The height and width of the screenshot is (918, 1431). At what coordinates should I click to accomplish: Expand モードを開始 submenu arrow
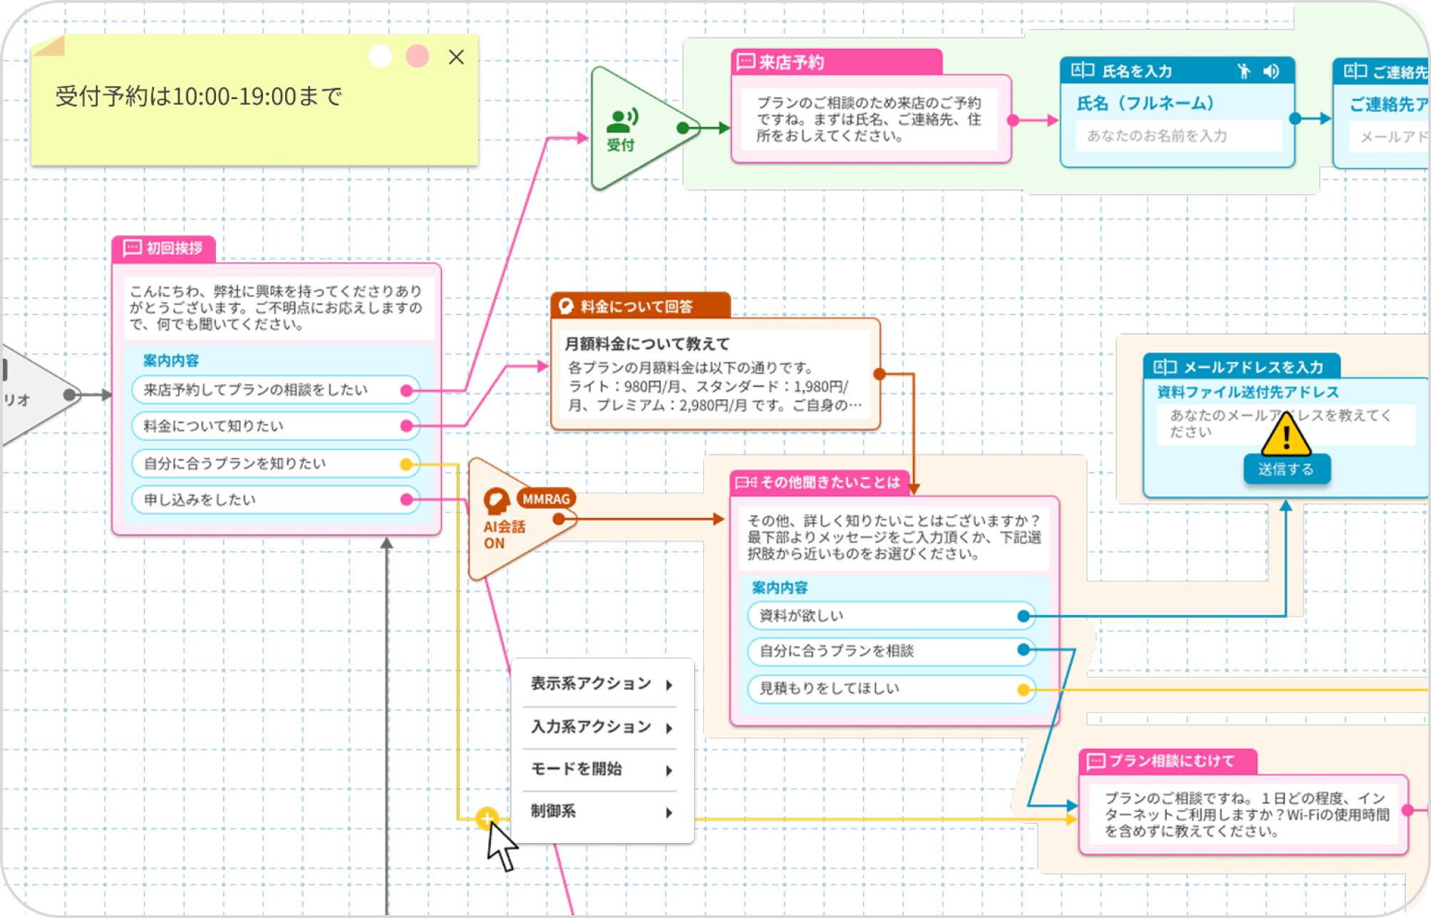coord(668,770)
